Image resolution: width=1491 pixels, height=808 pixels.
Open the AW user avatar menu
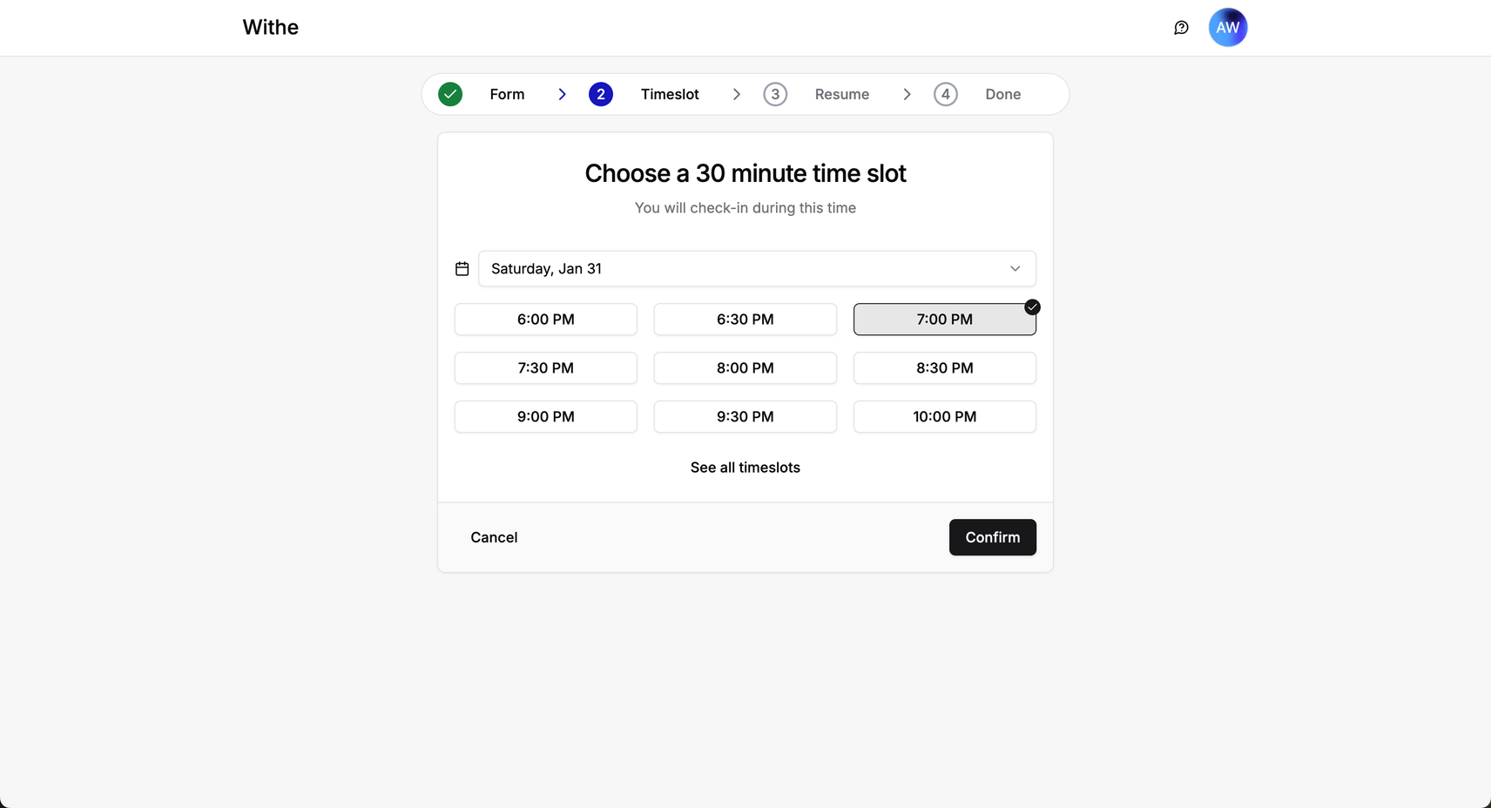pyautogui.click(x=1228, y=28)
